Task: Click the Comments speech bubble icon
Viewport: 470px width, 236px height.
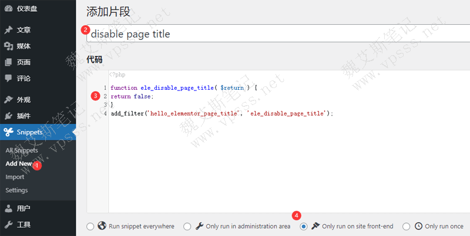Action: click(x=8, y=78)
